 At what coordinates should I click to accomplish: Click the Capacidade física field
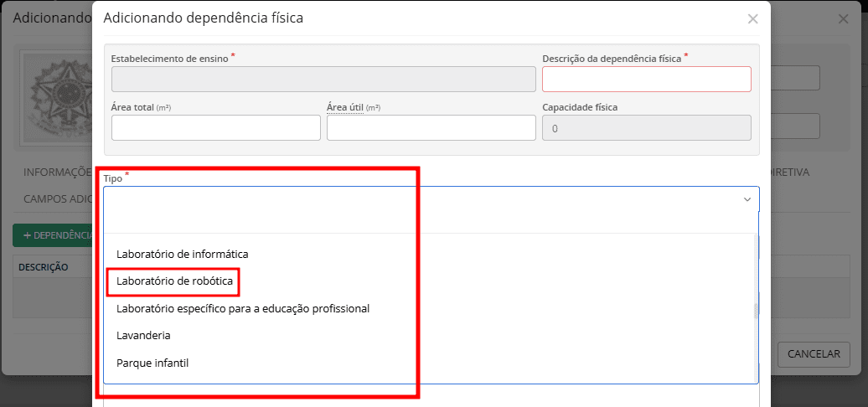click(647, 128)
